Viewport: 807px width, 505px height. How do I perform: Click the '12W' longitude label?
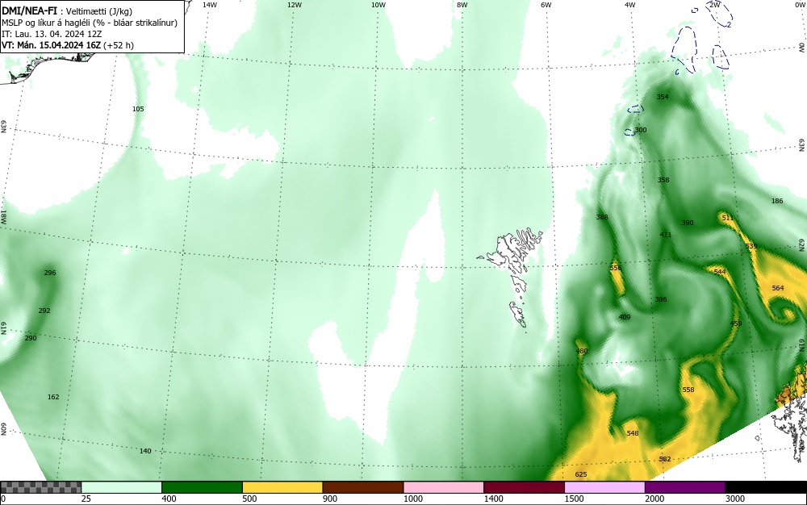294,5
